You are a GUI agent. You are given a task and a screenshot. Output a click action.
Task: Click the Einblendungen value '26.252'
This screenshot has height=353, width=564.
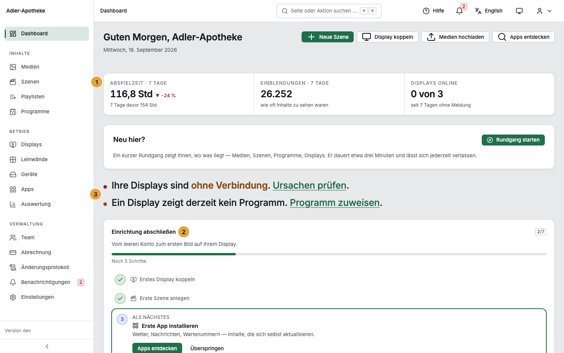tap(277, 94)
